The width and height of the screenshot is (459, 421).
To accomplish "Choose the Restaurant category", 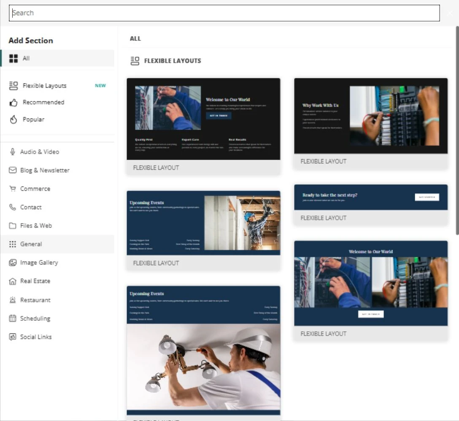I will (58, 300).
